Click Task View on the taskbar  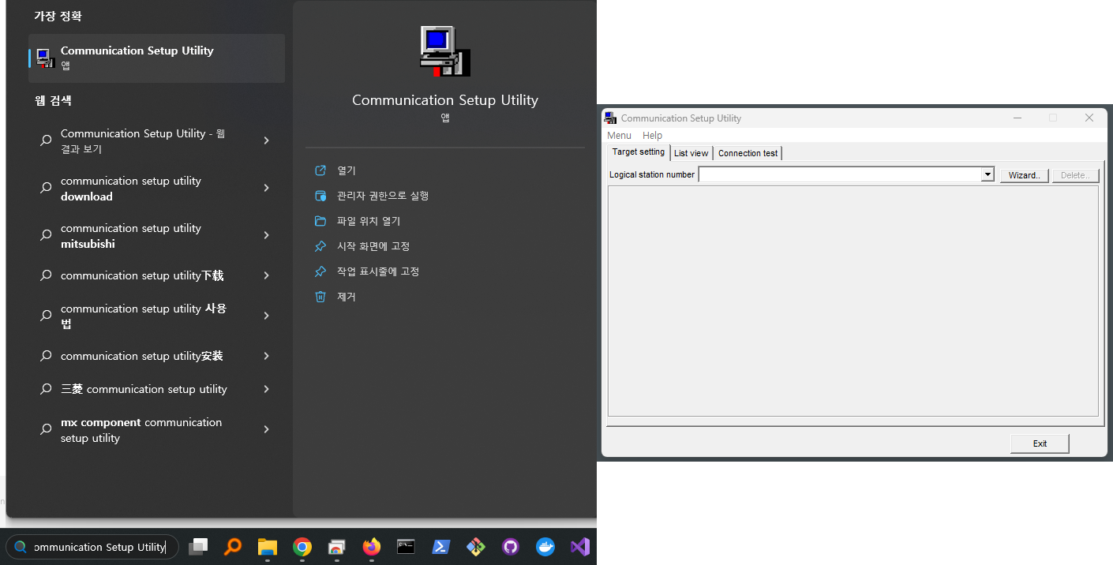click(198, 547)
